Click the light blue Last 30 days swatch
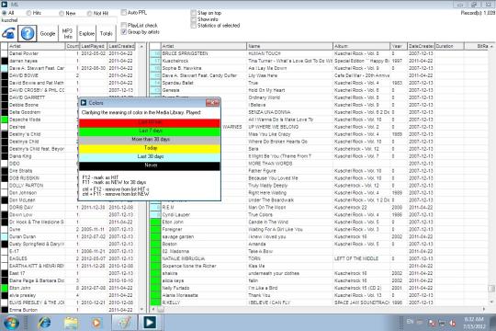The width and height of the screenshot is (496, 331). (x=150, y=156)
